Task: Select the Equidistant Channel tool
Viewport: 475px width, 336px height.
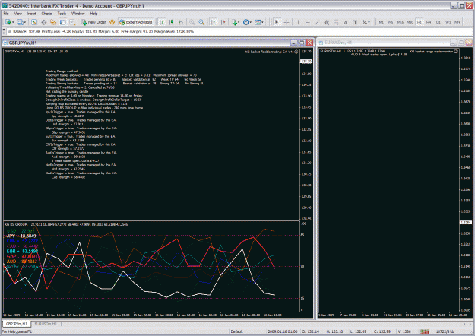Action: pyautogui.click(x=326, y=22)
